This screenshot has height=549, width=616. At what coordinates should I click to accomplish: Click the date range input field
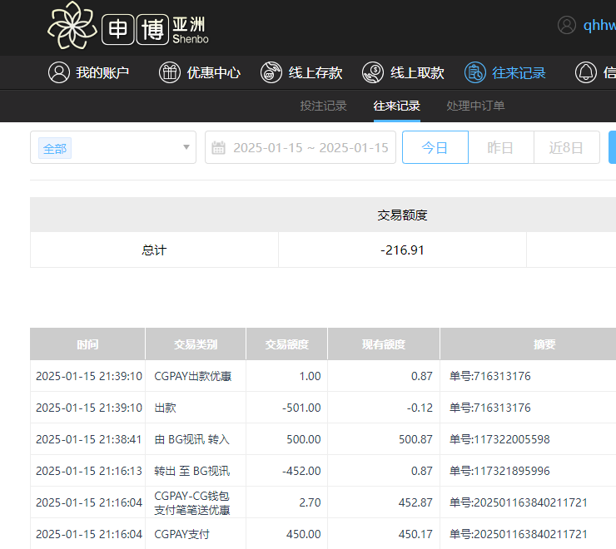pos(310,148)
